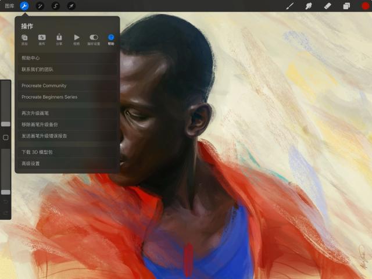Screen dimensions: 372x279
Task: Tap the redo arrow on sidebar
Action: pyautogui.click(x=6, y=213)
